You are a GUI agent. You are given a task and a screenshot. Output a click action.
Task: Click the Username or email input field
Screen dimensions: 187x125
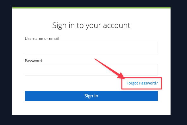(x=91, y=47)
